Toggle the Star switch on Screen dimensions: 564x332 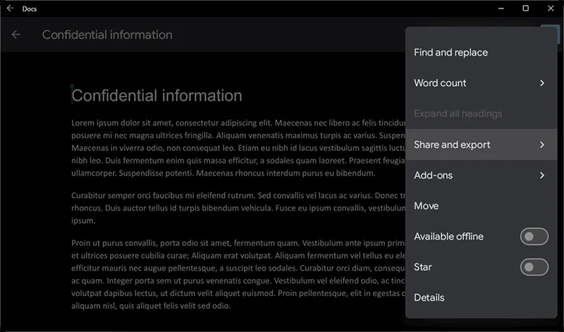click(x=534, y=267)
